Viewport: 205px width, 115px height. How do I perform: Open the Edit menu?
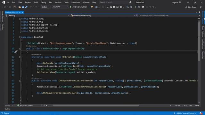point(14,2)
